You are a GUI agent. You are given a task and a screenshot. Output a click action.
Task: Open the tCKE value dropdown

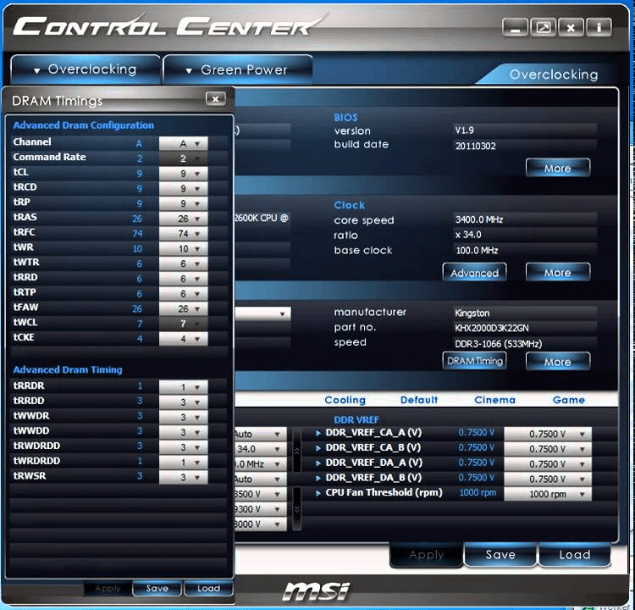[184, 338]
